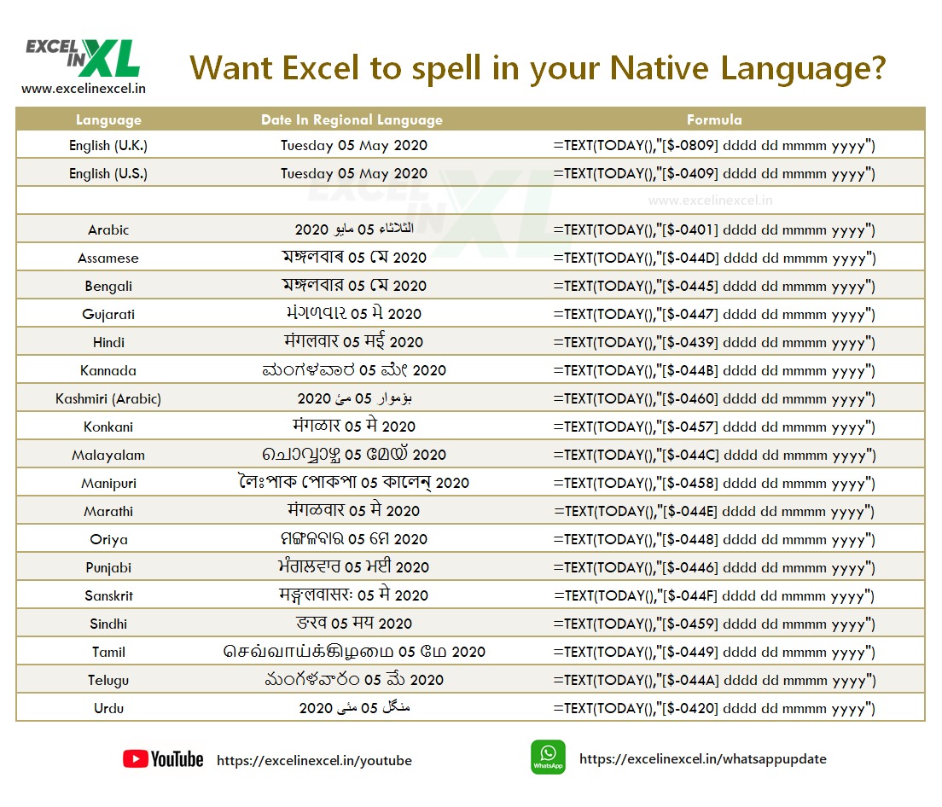Click the formula containing [$-044D]
Screen dimensions: 942x807
(714, 258)
